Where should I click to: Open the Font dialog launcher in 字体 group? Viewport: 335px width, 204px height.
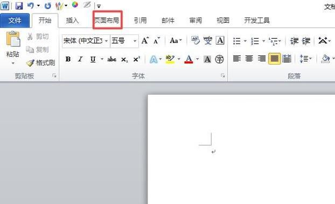223,75
